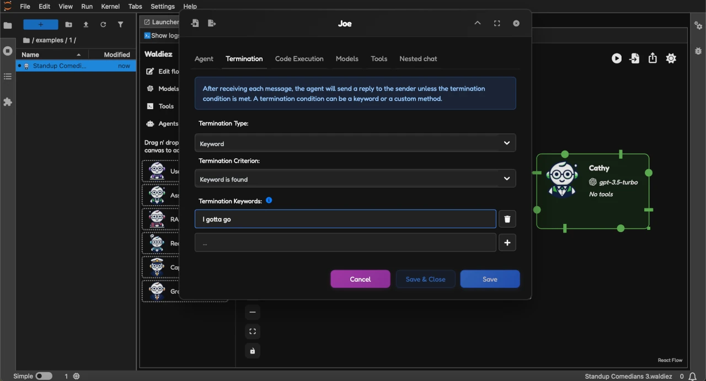Toggle the Simple mode switch
This screenshot has height=381, width=706.
(x=44, y=376)
